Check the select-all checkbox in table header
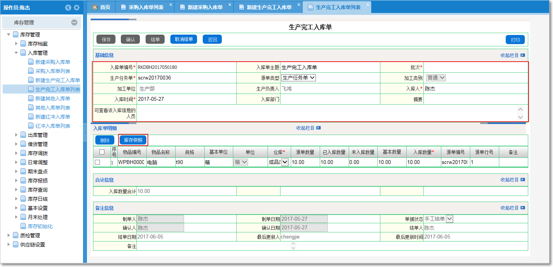Screen dimensions: 553x267 click(102, 152)
